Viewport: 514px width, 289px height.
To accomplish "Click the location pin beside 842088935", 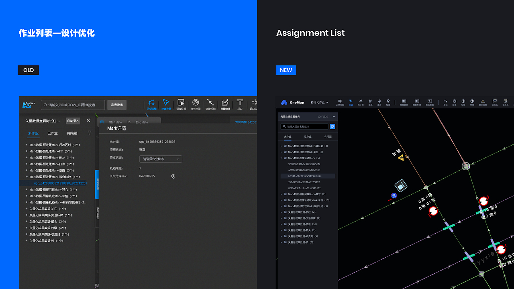I will click(173, 176).
